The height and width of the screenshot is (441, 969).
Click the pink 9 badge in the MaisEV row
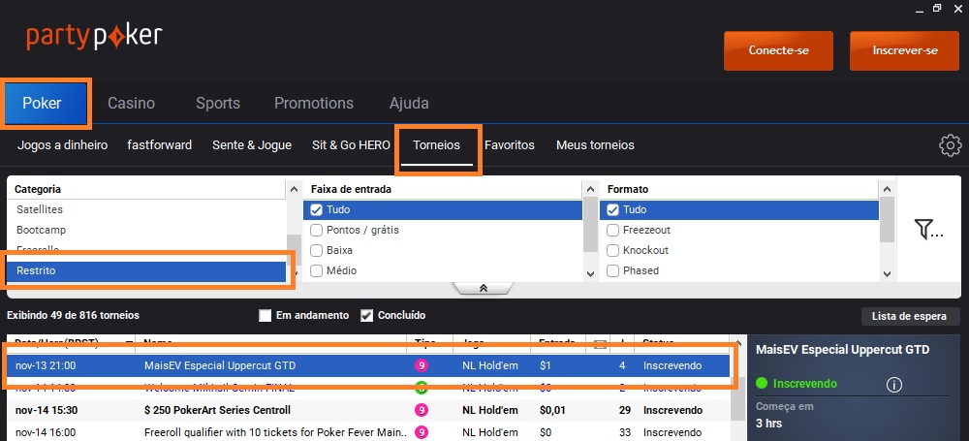point(422,365)
